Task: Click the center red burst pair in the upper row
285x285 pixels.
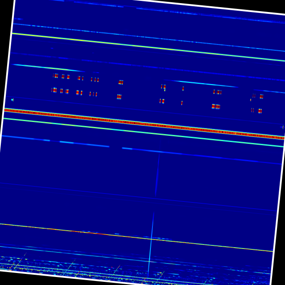Action: tap(163, 87)
